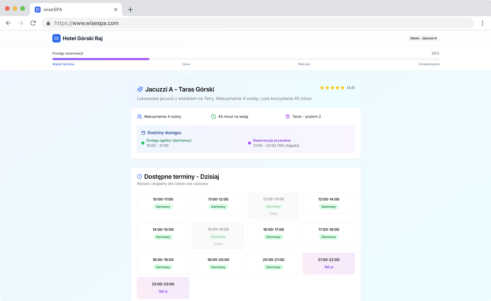Image resolution: width=491 pixels, height=301 pixels.
Task: Pick the 16:00-17:00 Darmowy slot
Action: tap(274, 233)
